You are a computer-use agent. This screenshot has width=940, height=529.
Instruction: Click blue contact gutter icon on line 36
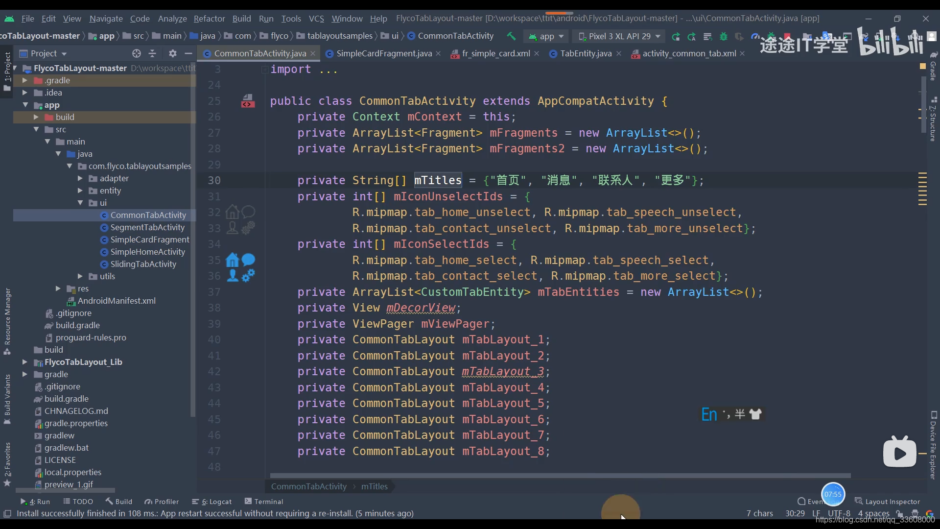(233, 276)
